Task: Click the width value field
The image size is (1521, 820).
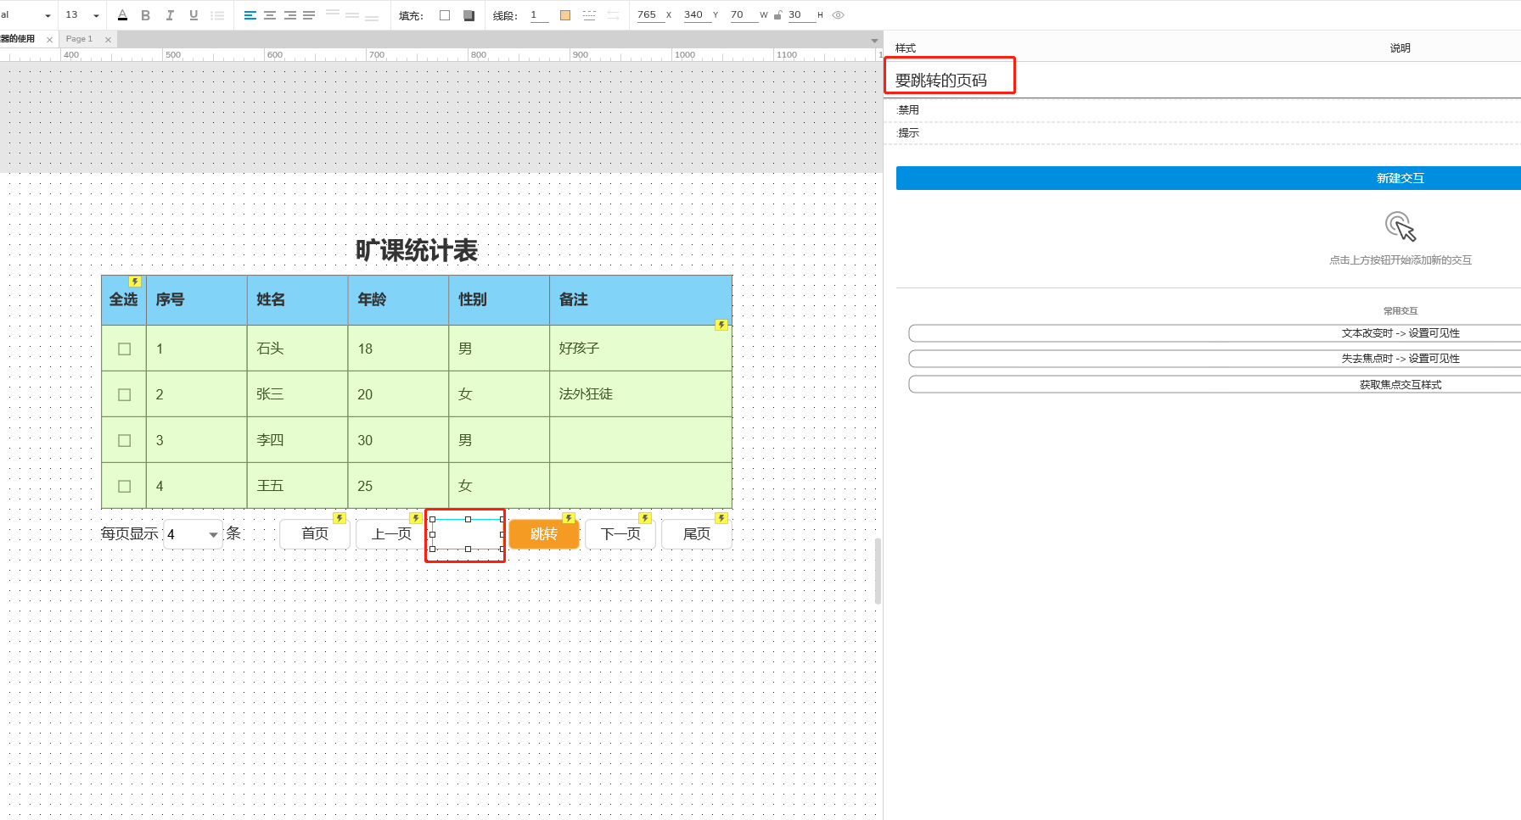Action: pos(743,15)
